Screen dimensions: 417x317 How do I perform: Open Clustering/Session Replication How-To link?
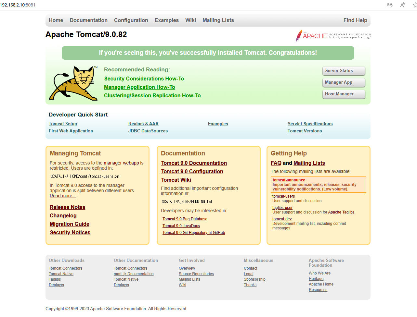[x=152, y=95]
